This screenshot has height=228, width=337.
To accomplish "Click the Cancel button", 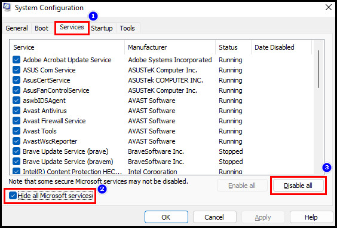I will pyautogui.click(x=215, y=217).
